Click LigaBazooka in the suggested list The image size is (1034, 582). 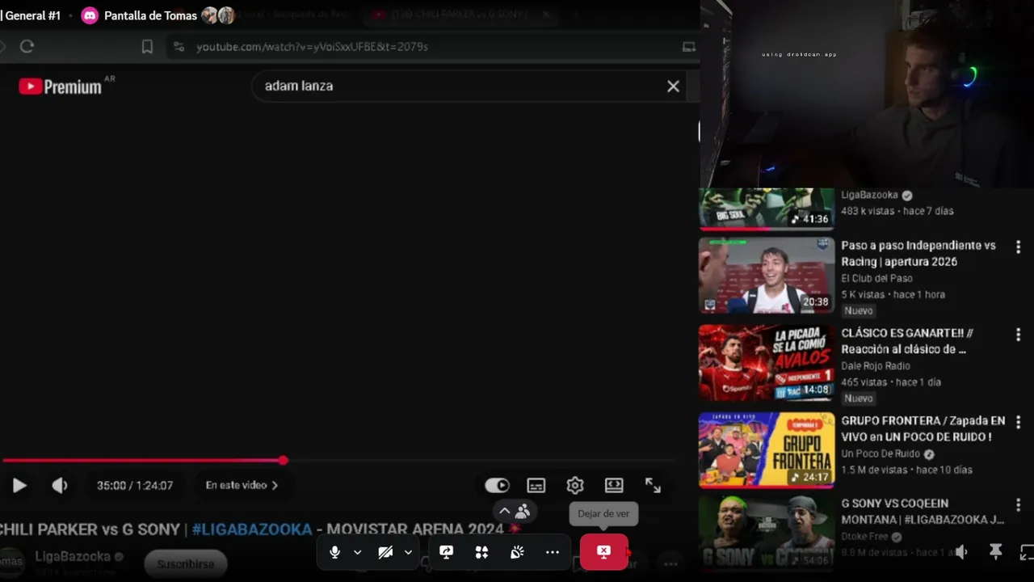[869, 195]
